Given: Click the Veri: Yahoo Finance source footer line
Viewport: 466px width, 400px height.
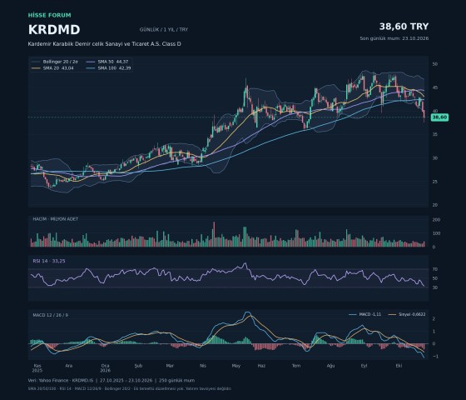Looking at the screenshot, I should [112, 380].
